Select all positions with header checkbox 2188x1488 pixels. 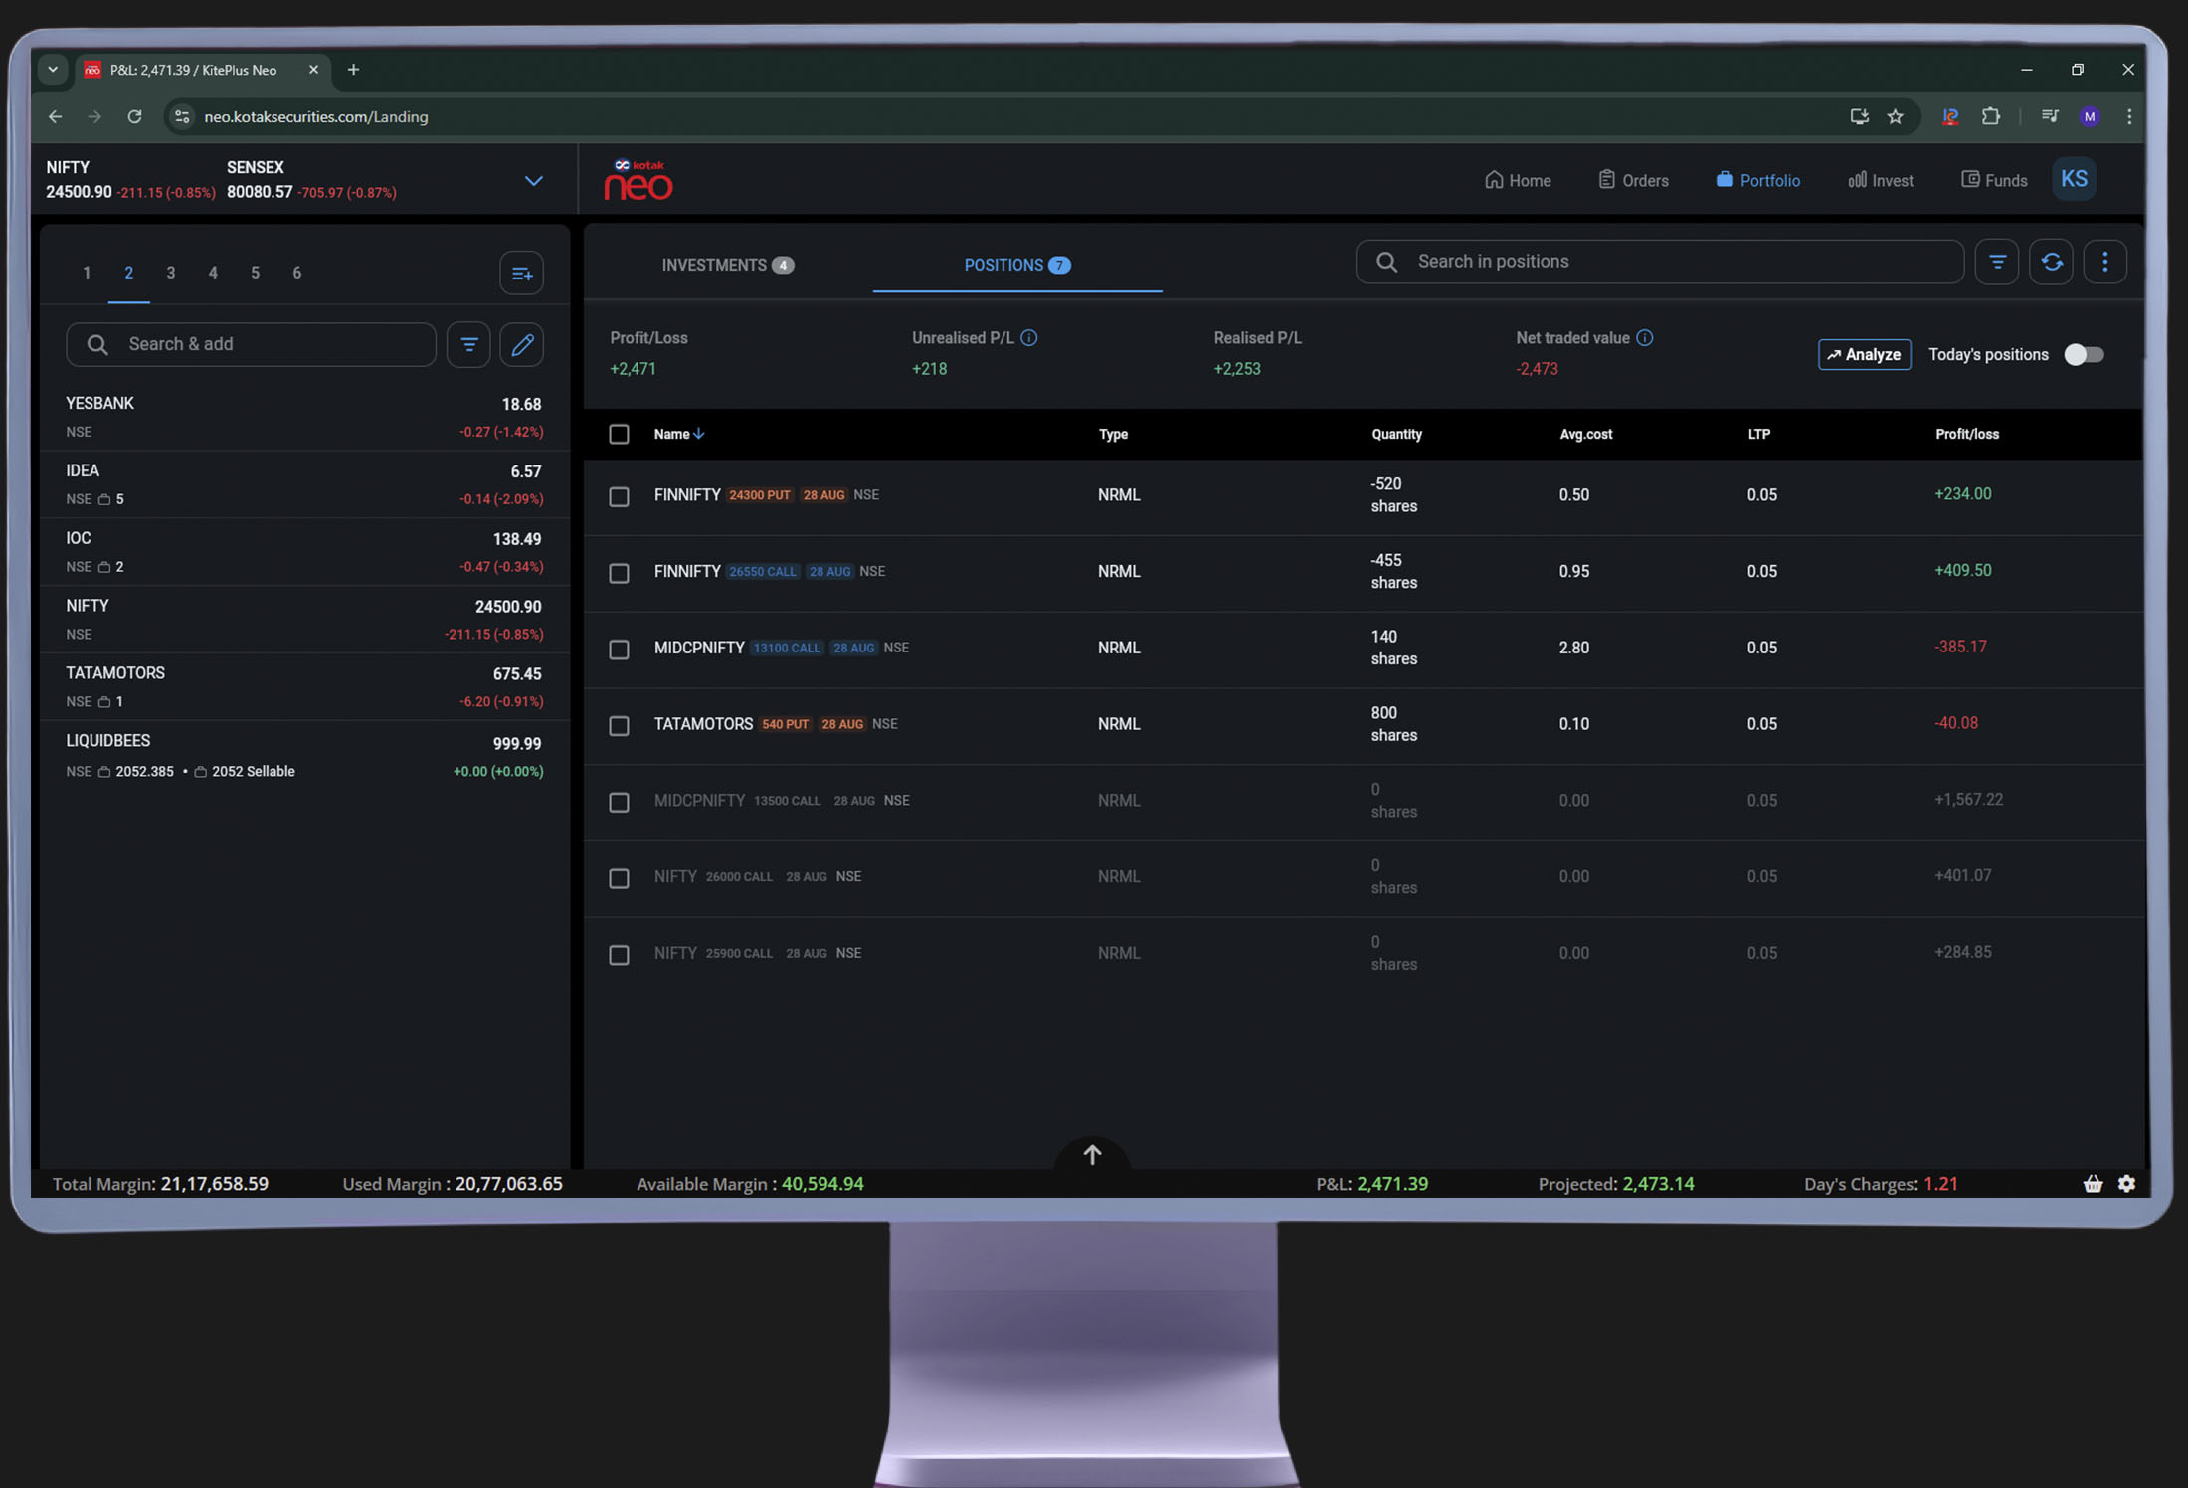pyautogui.click(x=619, y=435)
